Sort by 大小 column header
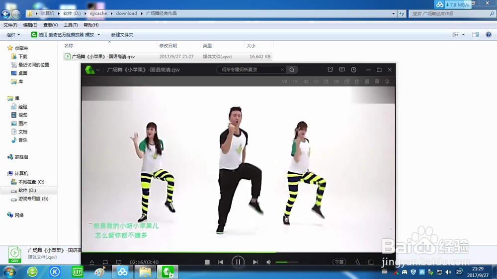The image size is (497, 279). click(x=258, y=46)
